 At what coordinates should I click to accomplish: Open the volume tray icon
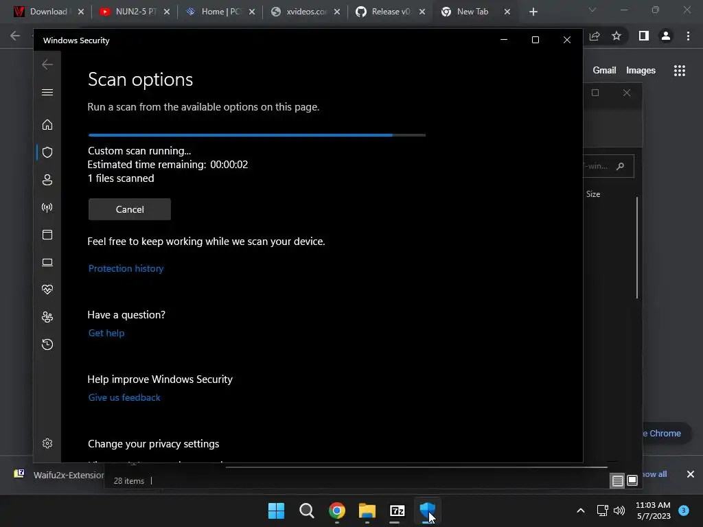(619, 511)
